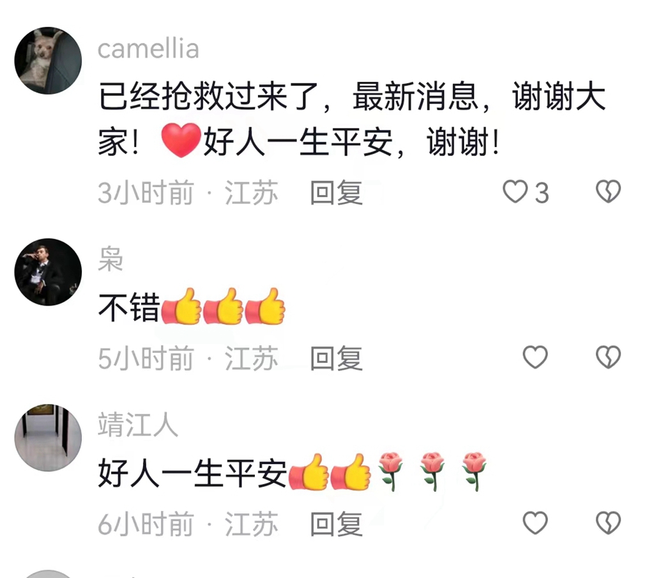Dislike 靖江人's comment with the broken heart icon

(608, 523)
